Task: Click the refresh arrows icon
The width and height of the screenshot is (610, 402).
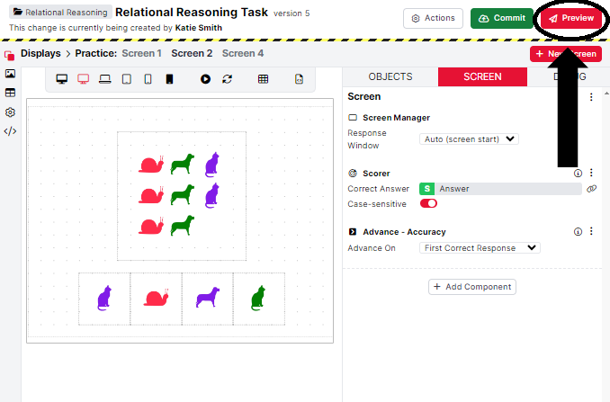Action: (228, 79)
